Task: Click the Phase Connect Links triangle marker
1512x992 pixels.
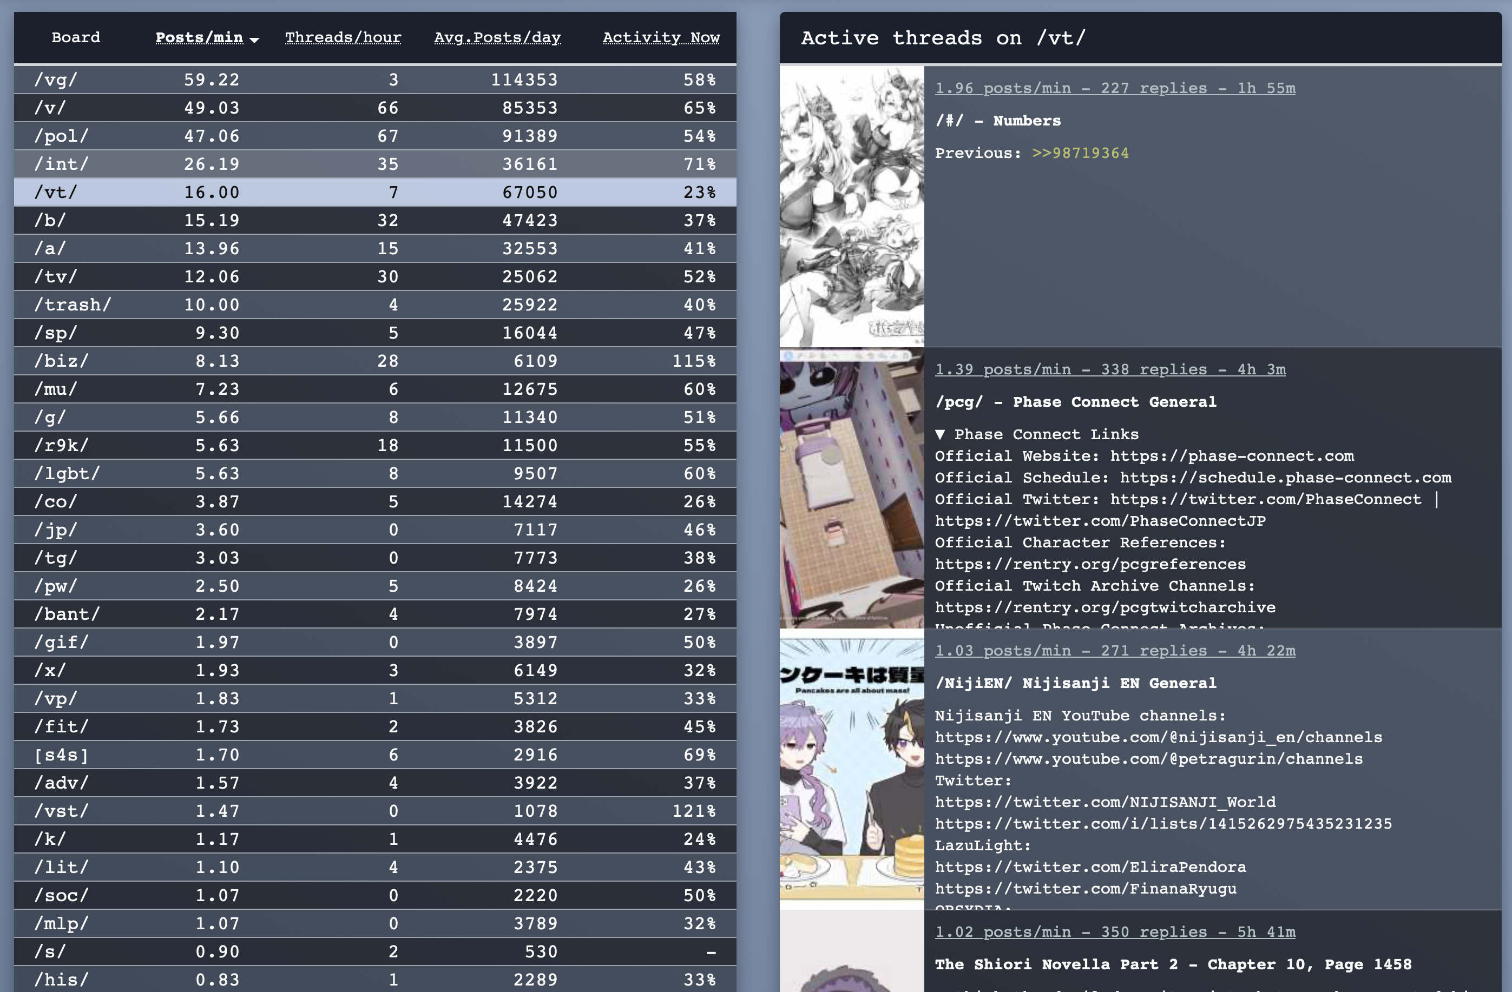Action: coord(940,434)
